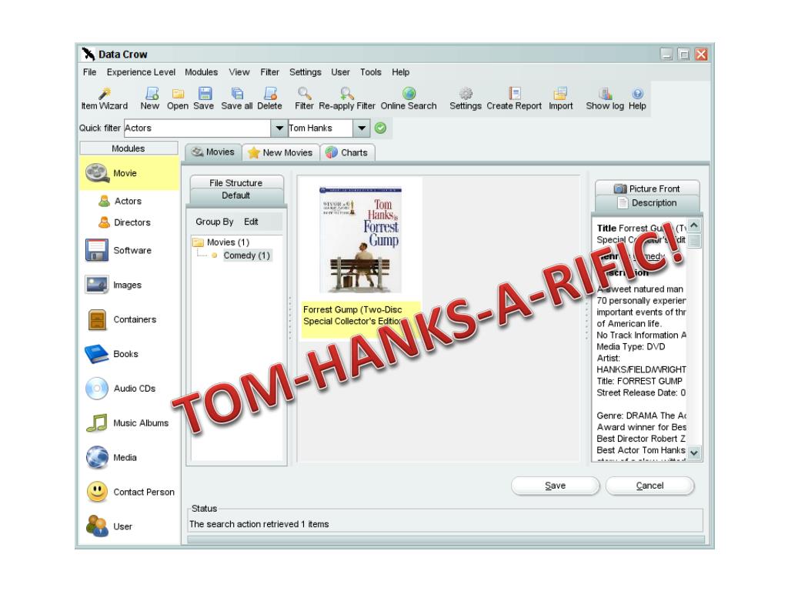The height and width of the screenshot is (591, 788).
Task: Open the User menu
Action: tap(340, 72)
